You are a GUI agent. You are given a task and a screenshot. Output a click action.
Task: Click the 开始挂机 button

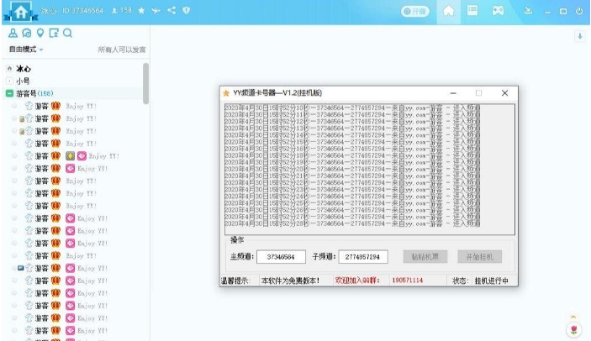tap(479, 257)
